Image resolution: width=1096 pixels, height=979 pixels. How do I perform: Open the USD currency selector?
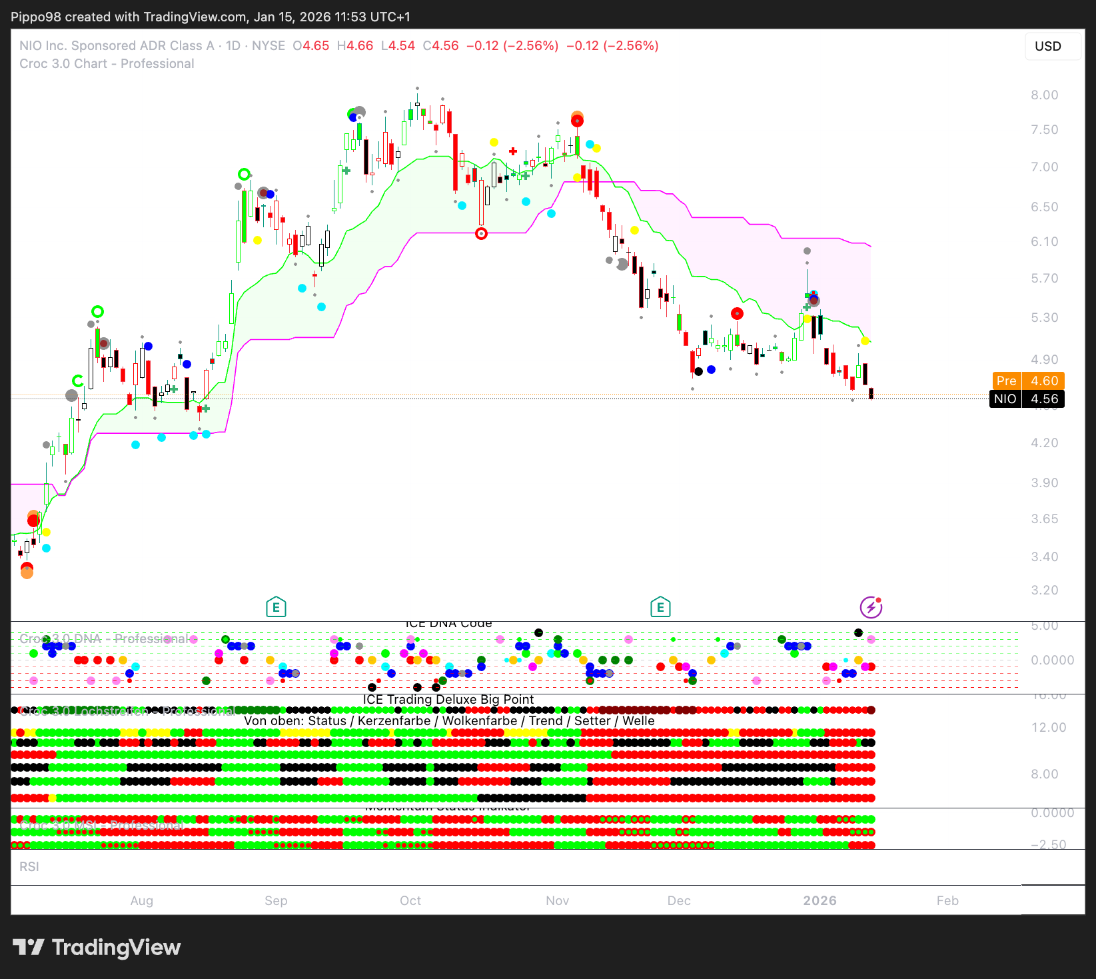(x=1047, y=46)
